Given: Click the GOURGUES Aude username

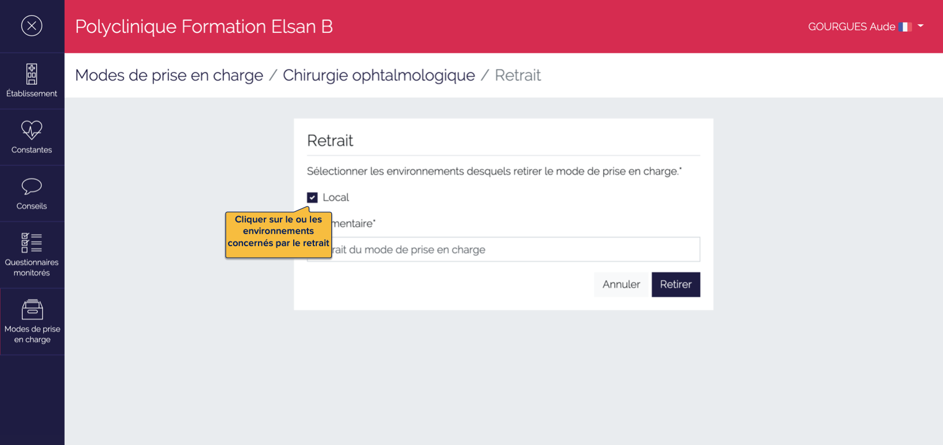Looking at the screenshot, I should 852,27.
